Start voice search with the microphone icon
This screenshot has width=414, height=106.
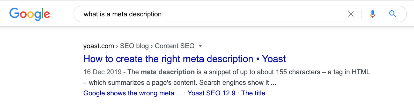click(x=373, y=14)
